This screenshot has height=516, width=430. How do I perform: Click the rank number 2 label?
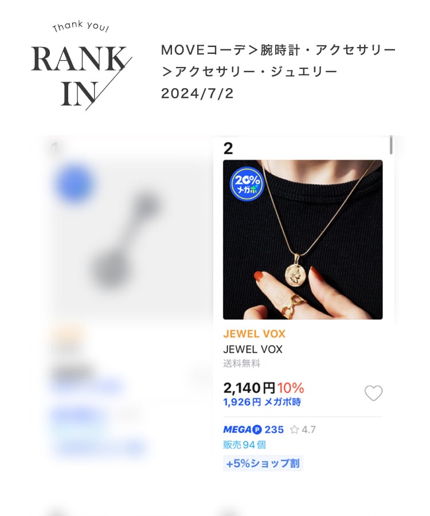[x=228, y=148]
